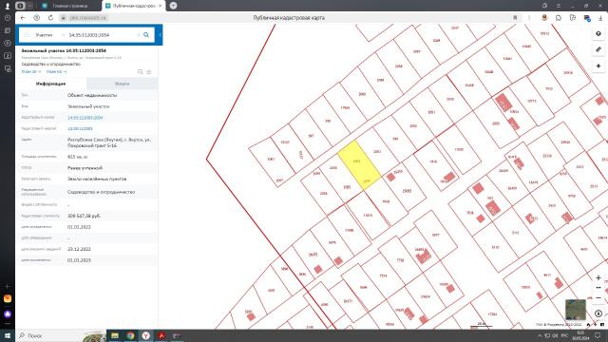Open browser history in the sidebar
Image resolution: width=608 pixels, height=342 pixels.
(x=8, y=18)
